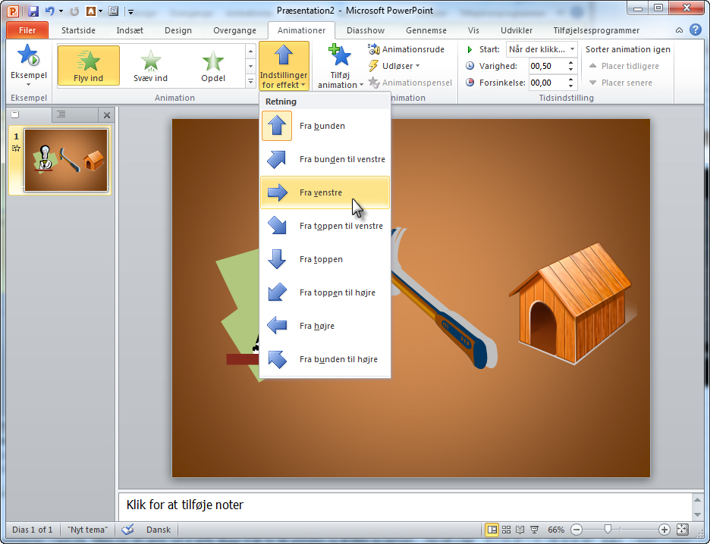Screen dimensions: 710x544
Task: Increase Varighed duration with up arrow
Action: 571,63
